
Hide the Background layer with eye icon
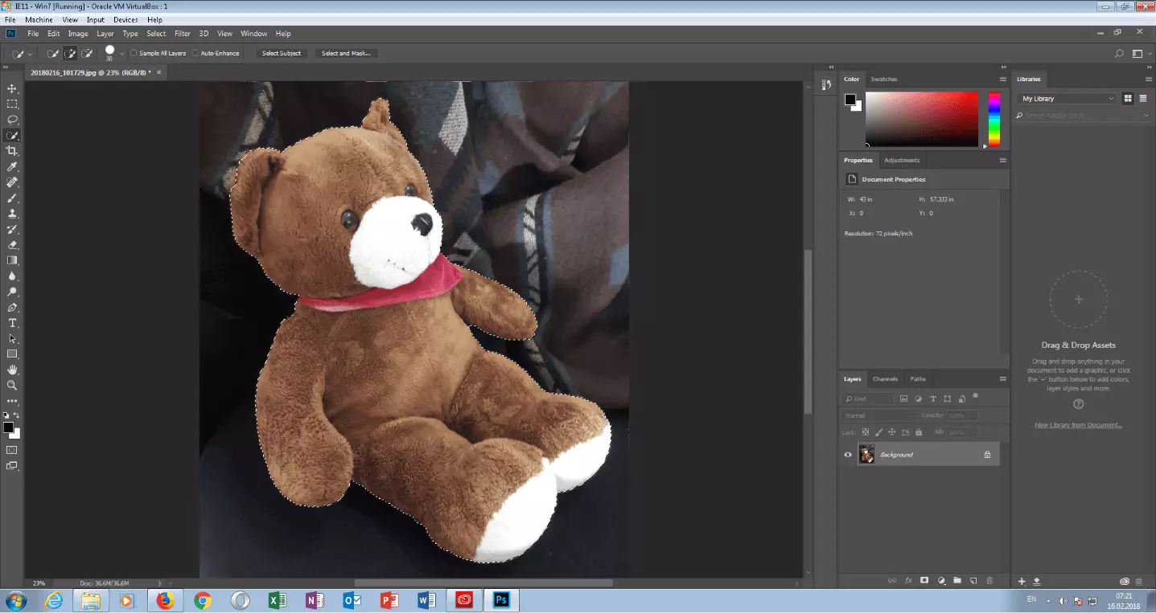click(848, 455)
